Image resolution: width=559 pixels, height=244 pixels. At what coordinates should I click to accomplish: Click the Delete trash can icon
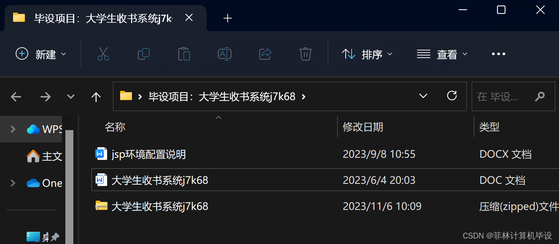point(306,54)
